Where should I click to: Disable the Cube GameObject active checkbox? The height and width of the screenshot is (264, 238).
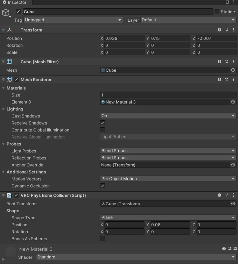tap(18, 12)
